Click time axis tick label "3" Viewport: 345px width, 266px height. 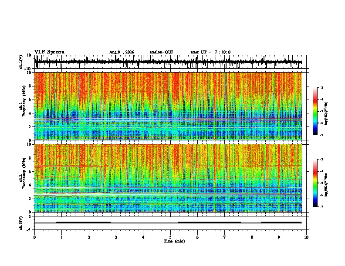pos(116,237)
